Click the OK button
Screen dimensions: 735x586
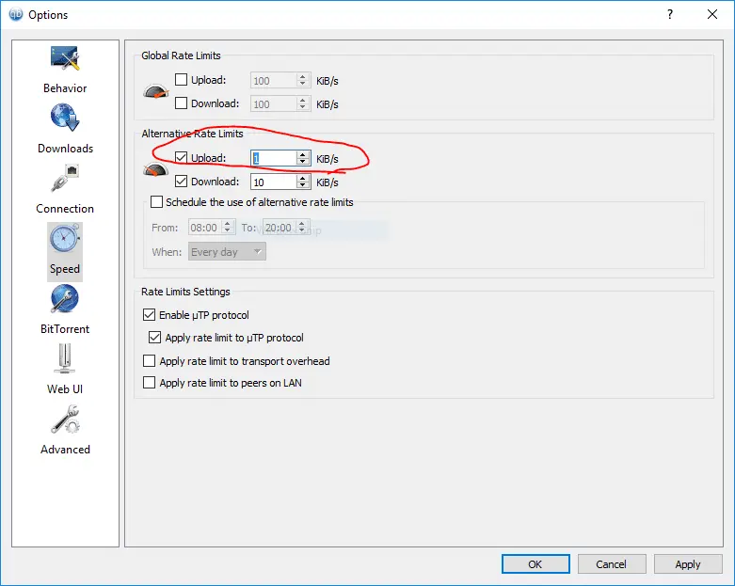(535, 564)
